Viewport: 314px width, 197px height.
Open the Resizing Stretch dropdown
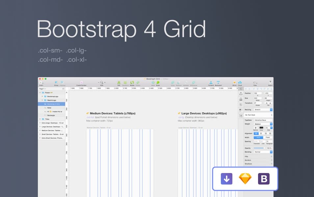(x=262, y=109)
